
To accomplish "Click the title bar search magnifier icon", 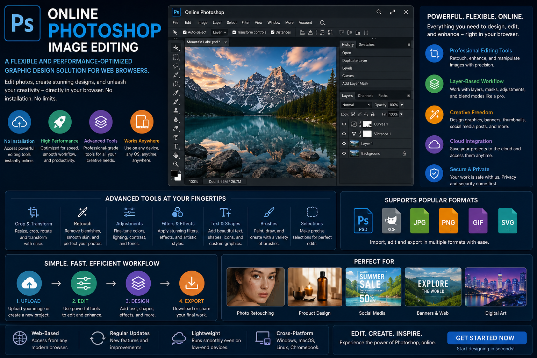I will (379, 12).
